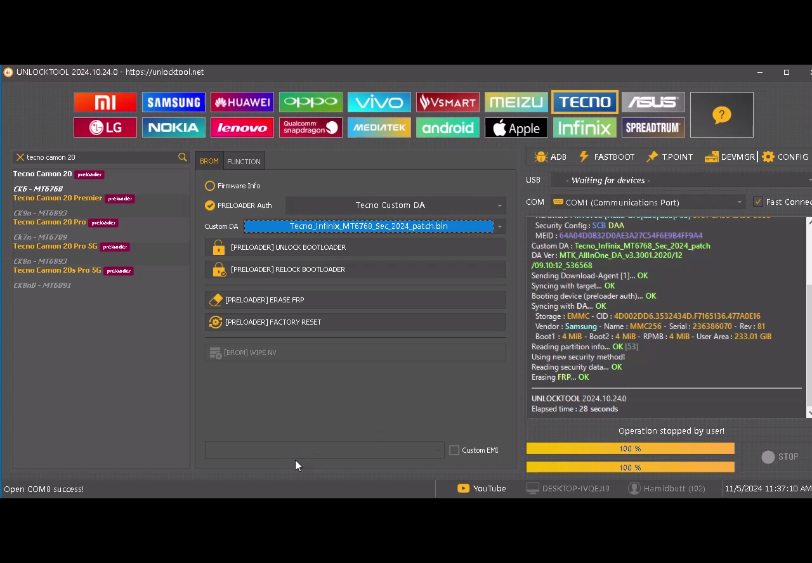This screenshot has width=812, height=563.
Task: Clear the search with the X icon
Action: point(20,157)
